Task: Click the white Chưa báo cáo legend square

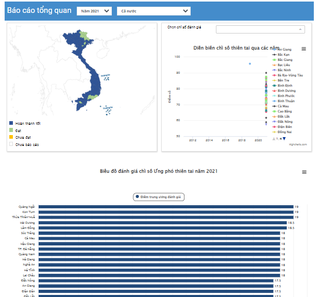Action: [x=11, y=144]
